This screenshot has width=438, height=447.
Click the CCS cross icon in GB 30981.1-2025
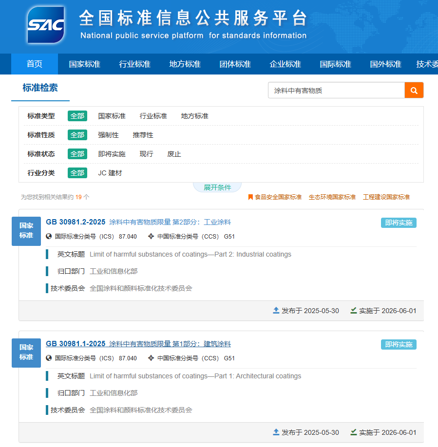point(151,358)
